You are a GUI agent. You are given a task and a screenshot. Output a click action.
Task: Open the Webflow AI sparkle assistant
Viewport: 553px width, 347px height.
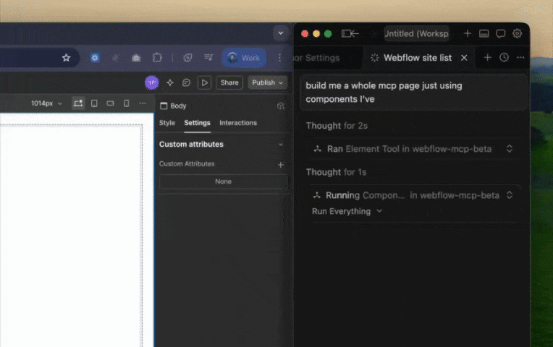(170, 82)
